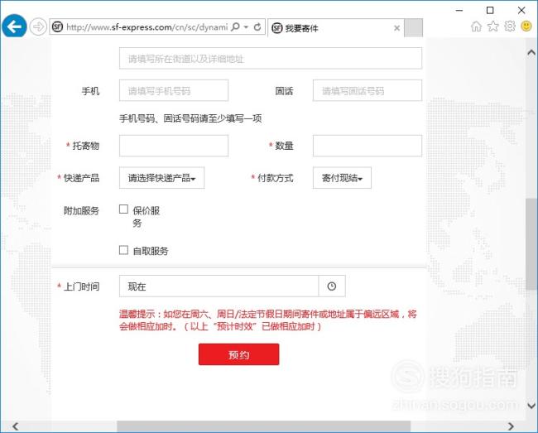
Task: Switch to the 我要寄件 tab
Action: click(334, 28)
